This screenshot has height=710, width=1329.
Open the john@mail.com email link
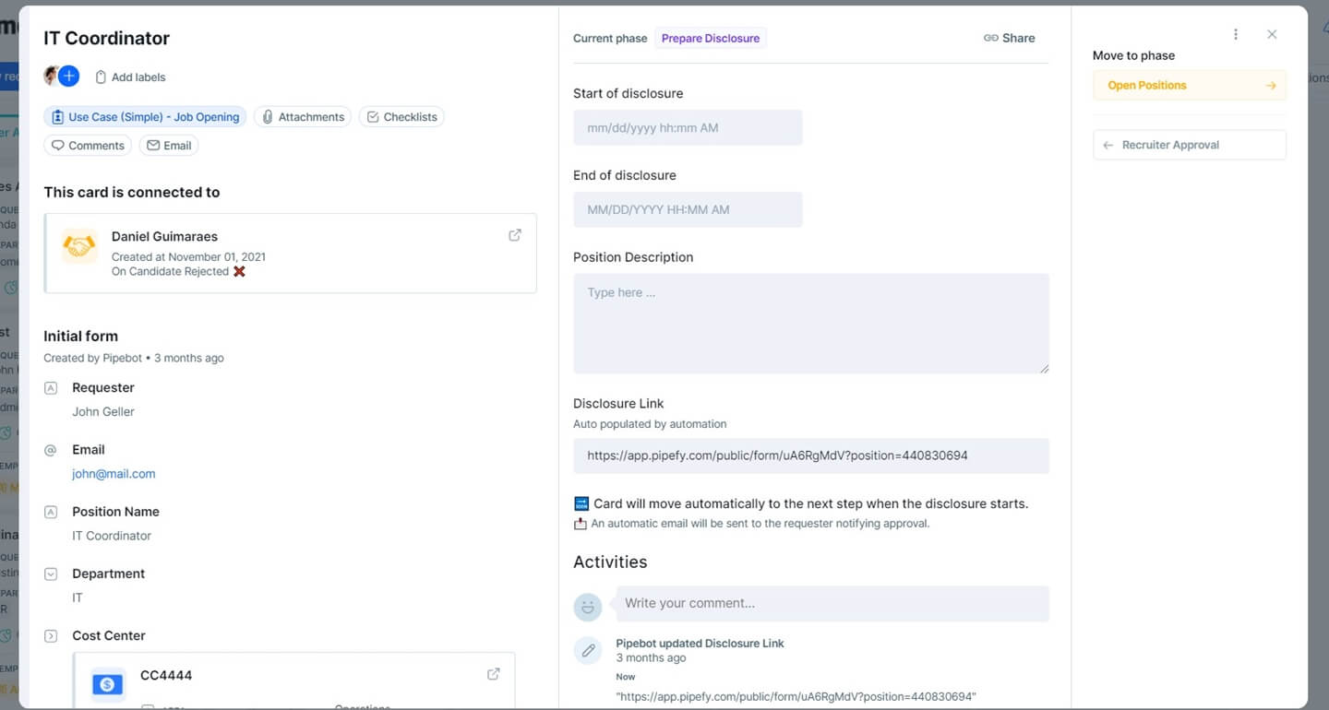tap(114, 474)
